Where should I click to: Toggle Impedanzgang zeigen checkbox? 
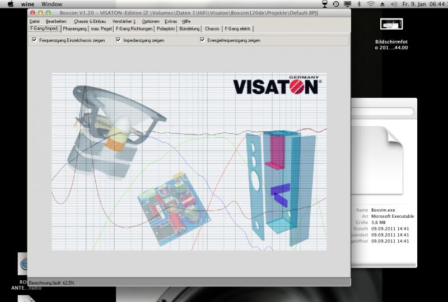(x=118, y=40)
